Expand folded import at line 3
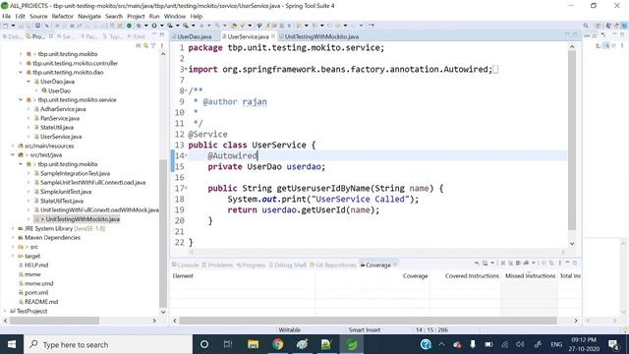Viewport: 629px width, 354px height. tap(186, 68)
